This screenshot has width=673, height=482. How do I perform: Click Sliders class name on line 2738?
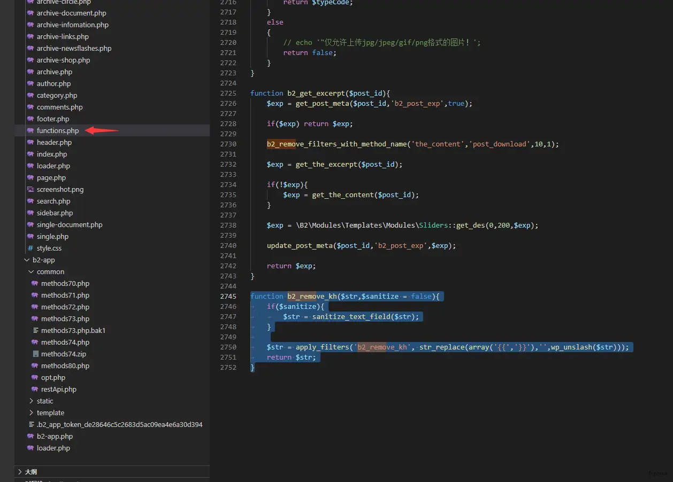coord(433,225)
